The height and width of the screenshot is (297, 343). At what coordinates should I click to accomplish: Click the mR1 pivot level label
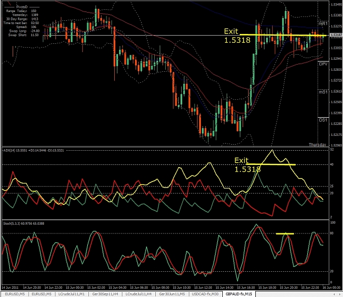coord(323,24)
